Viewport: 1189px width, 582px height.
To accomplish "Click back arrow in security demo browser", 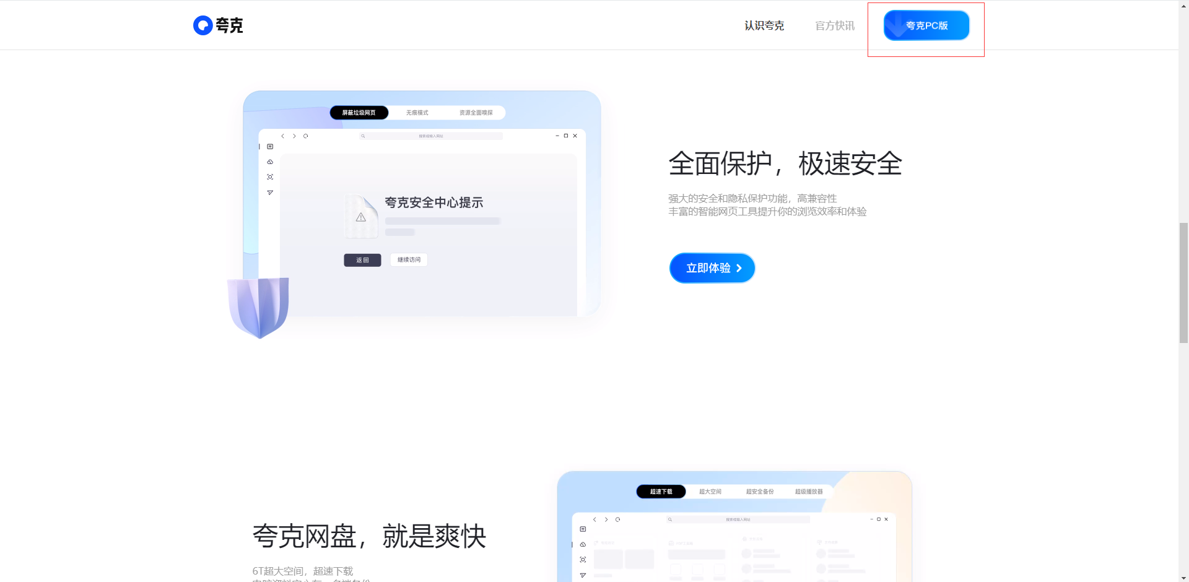I will pos(282,136).
